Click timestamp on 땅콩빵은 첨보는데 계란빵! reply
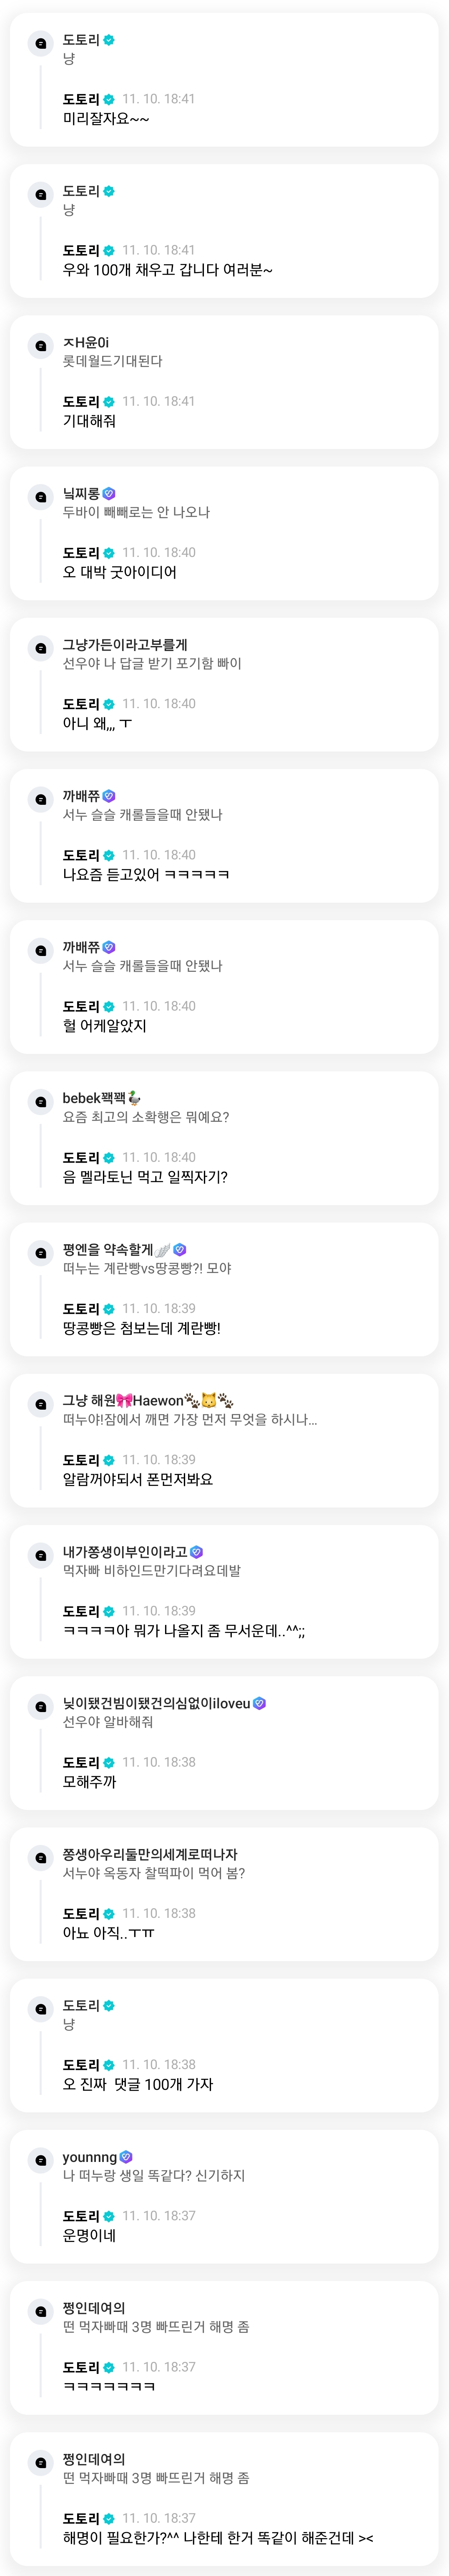449x2576 pixels. (x=159, y=1308)
